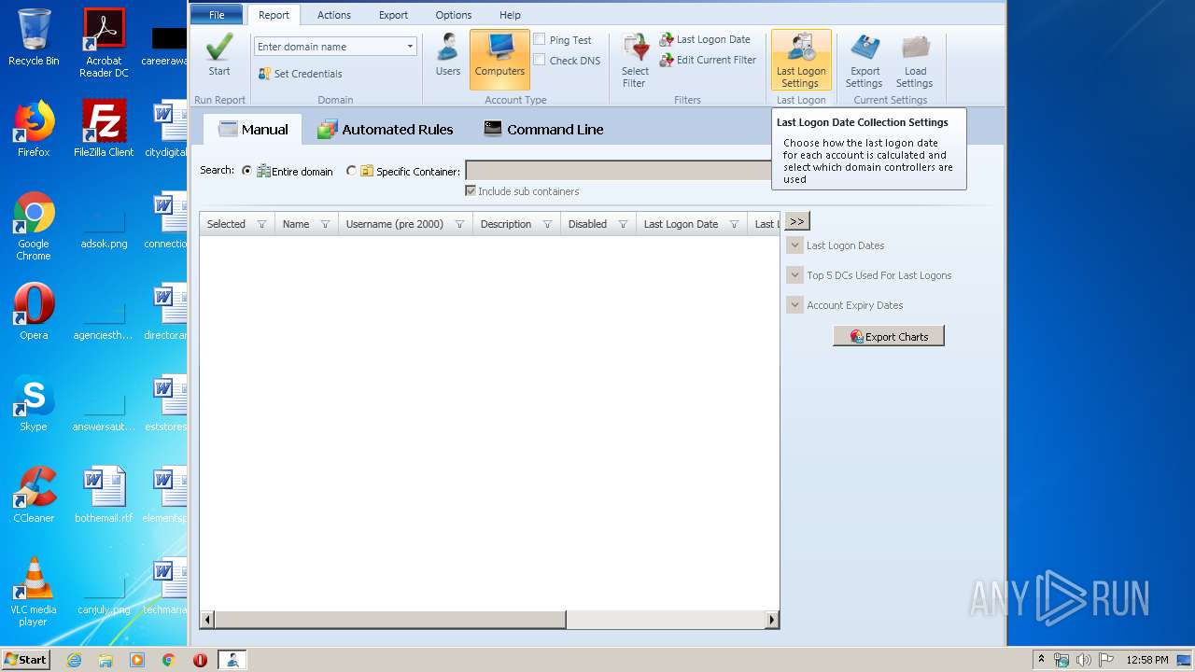Enable the Check DNS checkbox
The width and height of the screenshot is (1195, 672).
pyautogui.click(x=540, y=60)
